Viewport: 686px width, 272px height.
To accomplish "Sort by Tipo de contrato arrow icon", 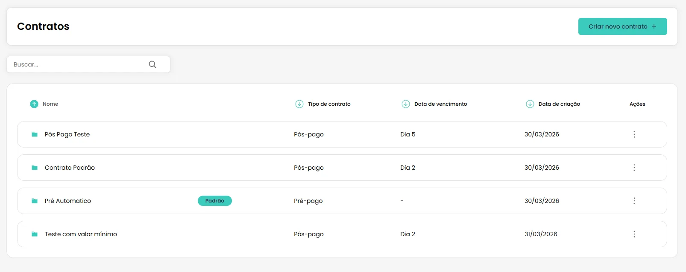I will click(299, 104).
